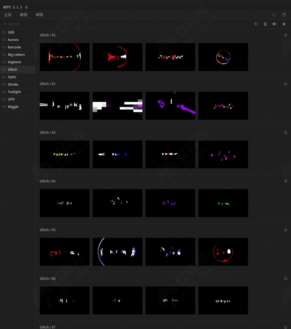Select the Twilight category

[18, 92]
